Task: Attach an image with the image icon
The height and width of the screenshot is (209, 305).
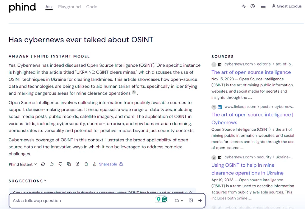Action: (191, 200)
